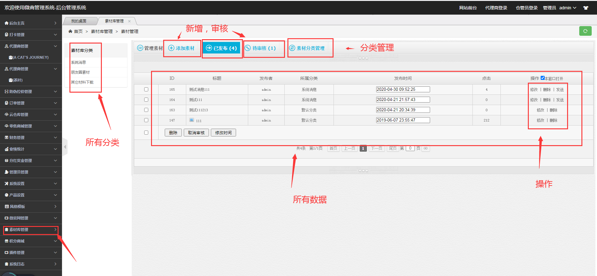The width and height of the screenshot is (597, 276).
Task: Check the box for row ID 165
Action: [x=146, y=89]
